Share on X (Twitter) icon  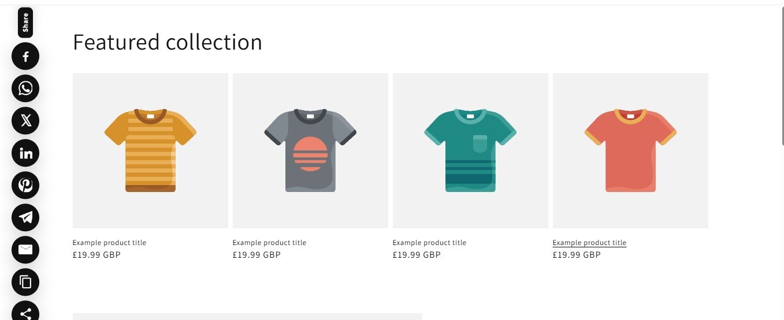tap(25, 121)
